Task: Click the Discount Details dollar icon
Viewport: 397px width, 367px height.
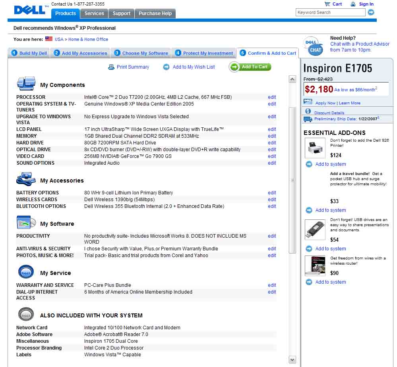Action: pos(308,111)
